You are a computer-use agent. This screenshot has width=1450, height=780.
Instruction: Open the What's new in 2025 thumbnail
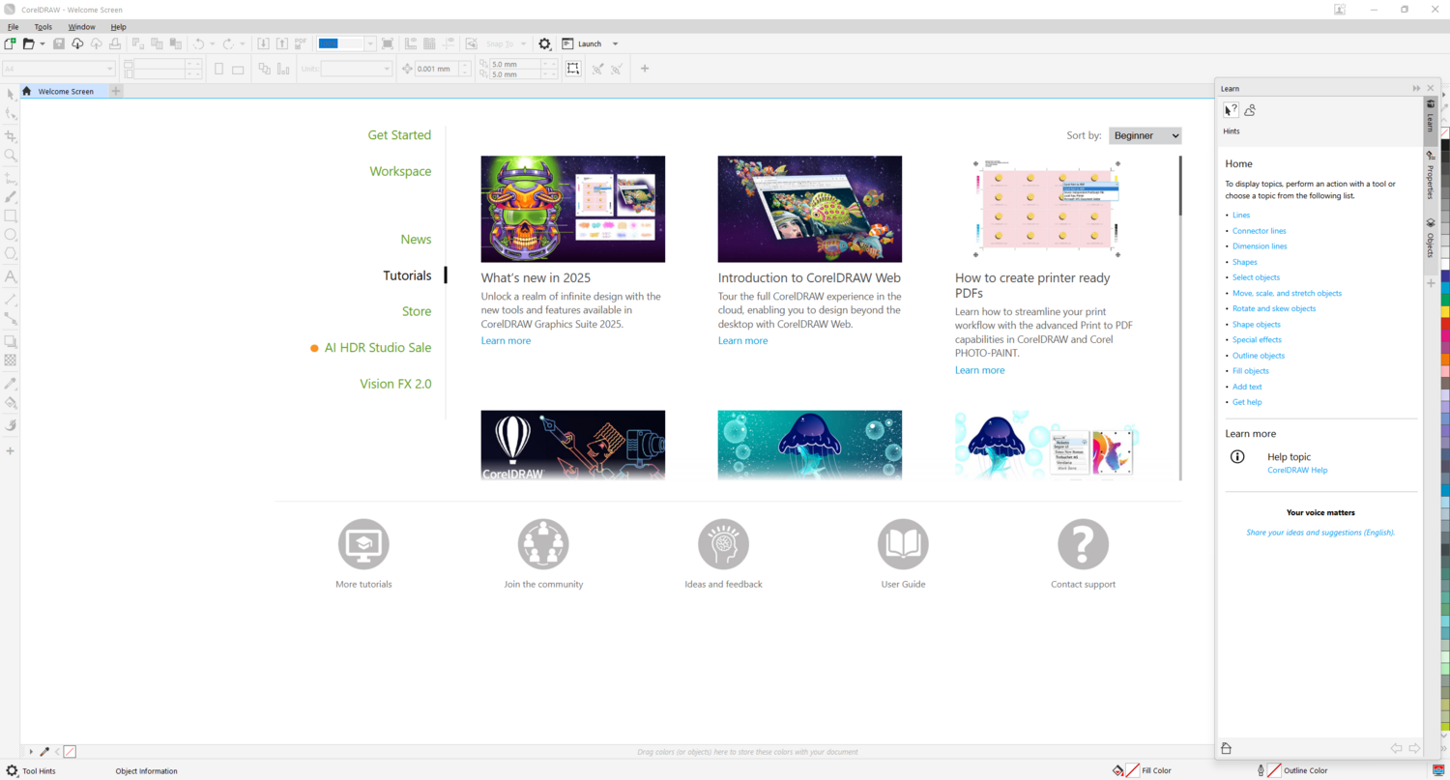[572, 209]
